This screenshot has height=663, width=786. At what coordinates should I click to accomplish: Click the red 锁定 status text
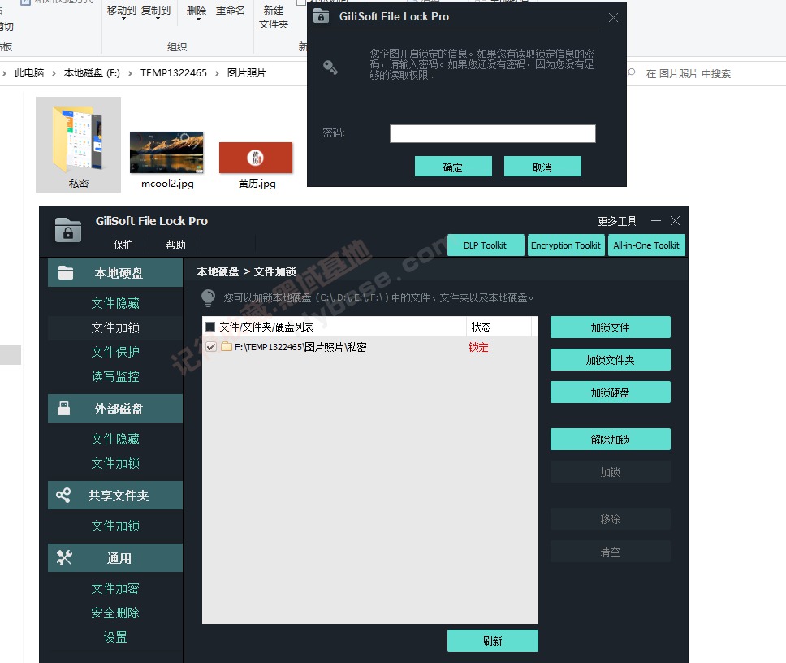[x=479, y=347]
